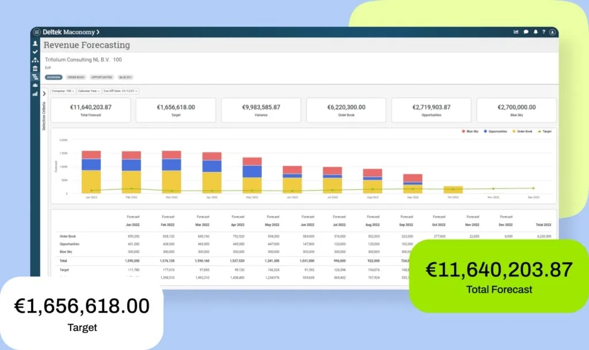Viewport: 589px width, 350px height.
Task: Open the bar chart sidebar icon
Action: pyautogui.click(x=35, y=94)
